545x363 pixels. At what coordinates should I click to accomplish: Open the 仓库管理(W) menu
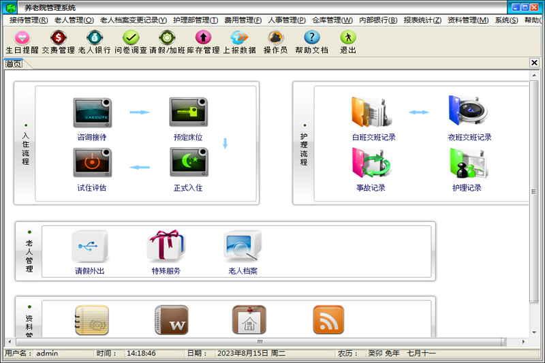(x=332, y=20)
